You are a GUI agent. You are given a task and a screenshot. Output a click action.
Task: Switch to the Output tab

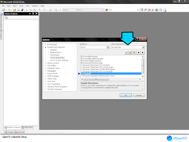pyautogui.click(x=9, y=132)
